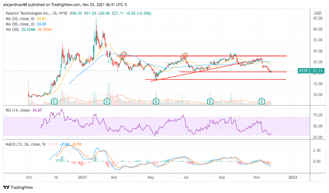This screenshot has height=193, width=329.
Task: Click the May label on time axis
Action: [151, 177]
